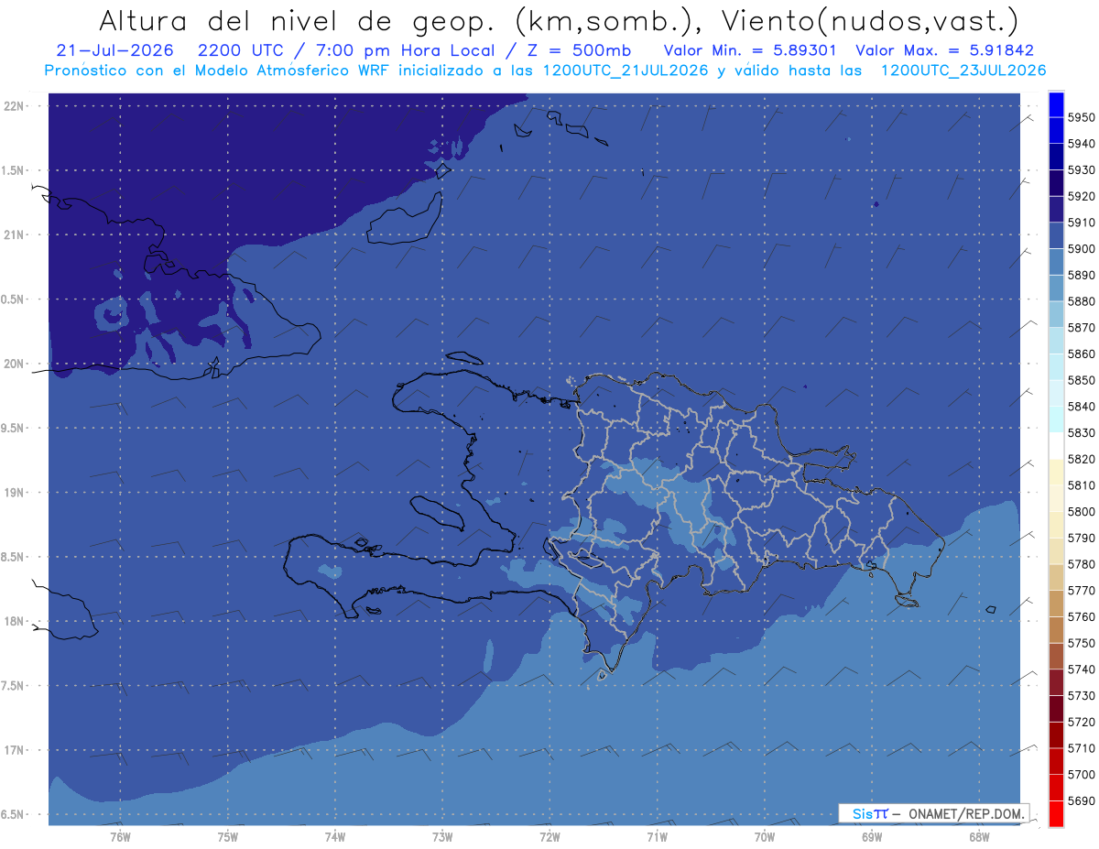Select the color swatch between 5900 and 5890
This screenshot has height=849, width=1099.
pyautogui.click(x=1055, y=262)
